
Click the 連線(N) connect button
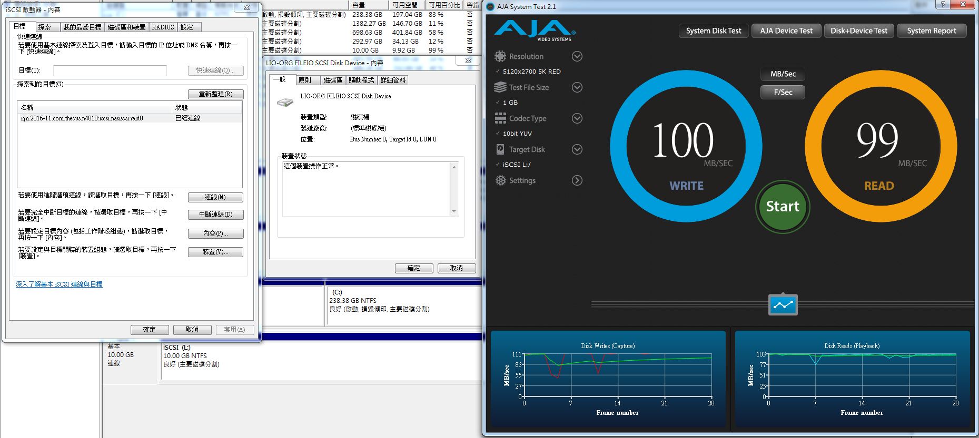point(215,197)
